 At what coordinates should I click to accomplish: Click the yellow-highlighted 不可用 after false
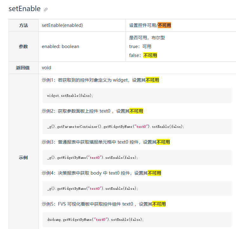click(150, 55)
